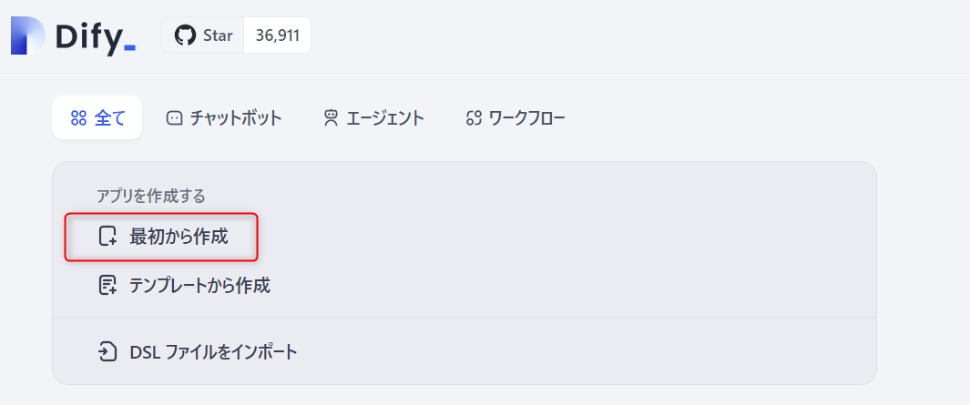Screen dimensions: 970x405
Task: Open the GitHub Star button
Action: pyautogui.click(x=203, y=35)
